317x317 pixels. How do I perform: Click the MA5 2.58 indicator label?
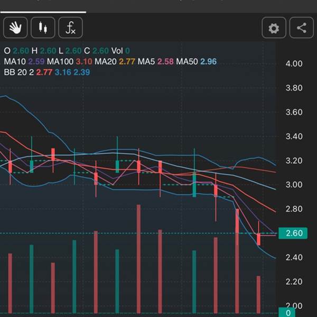pyautogui.click(x=155, y=61)
